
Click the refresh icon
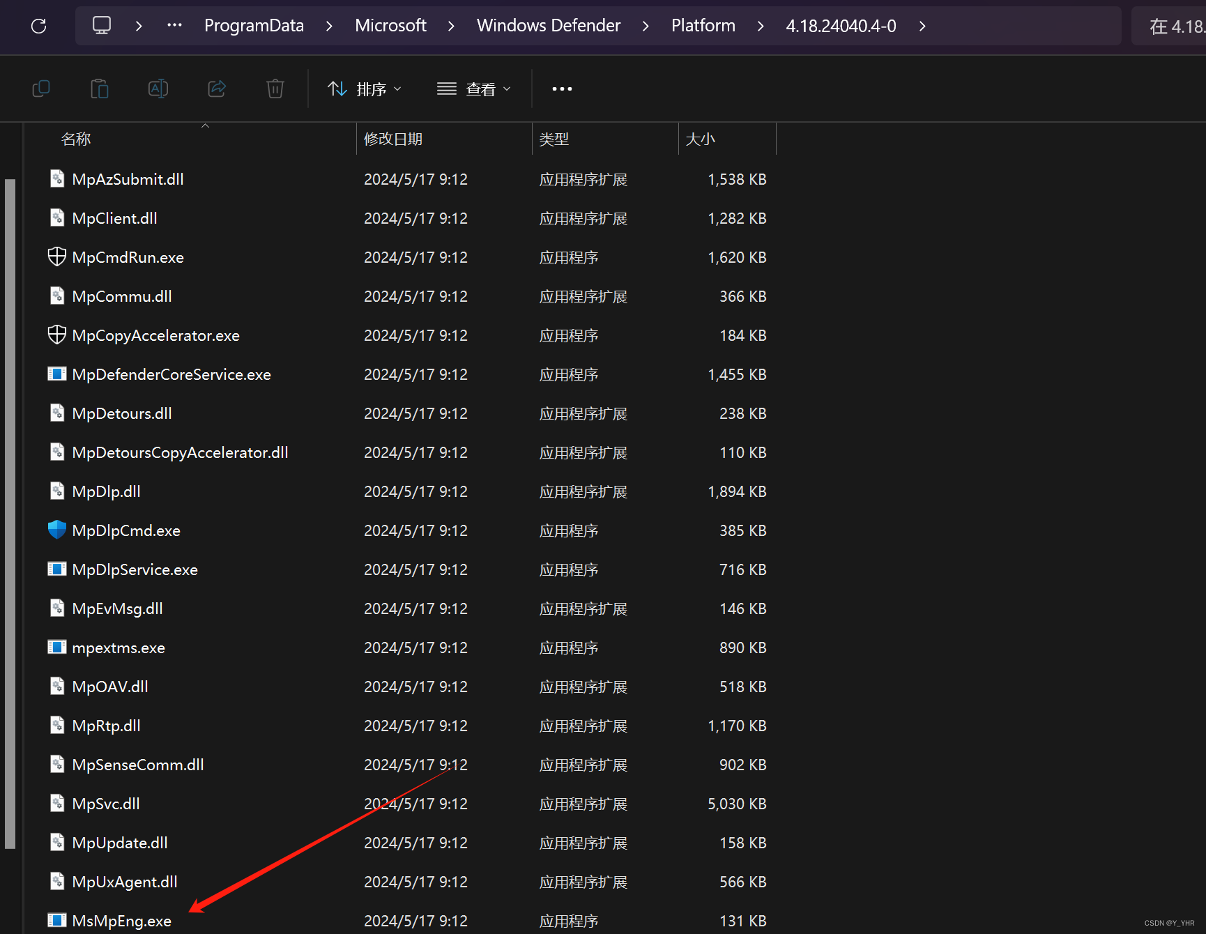[x=39, y=26]
